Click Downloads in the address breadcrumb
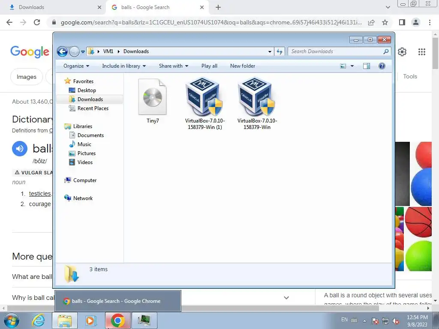Viewport: 439px width, 329px height. point(136,51)
